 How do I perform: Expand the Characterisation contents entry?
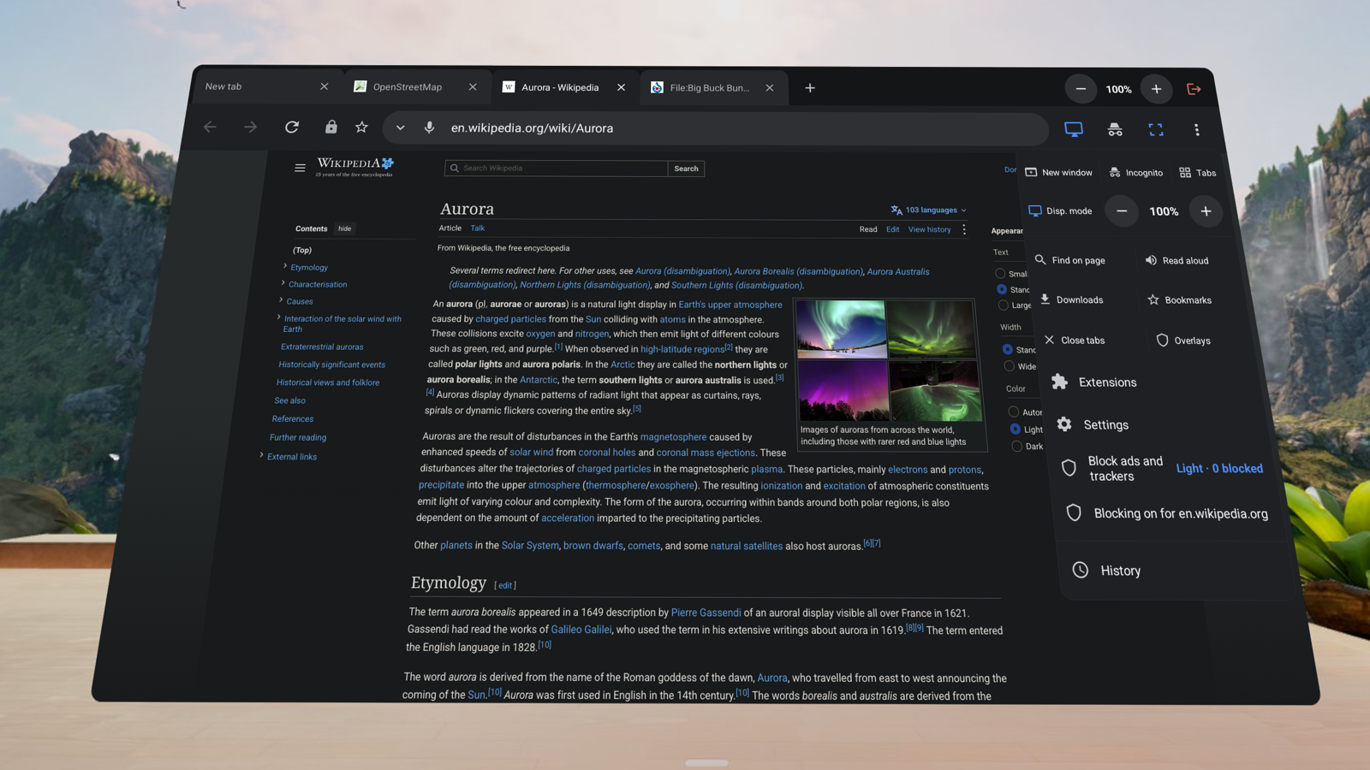coord(283,283)
